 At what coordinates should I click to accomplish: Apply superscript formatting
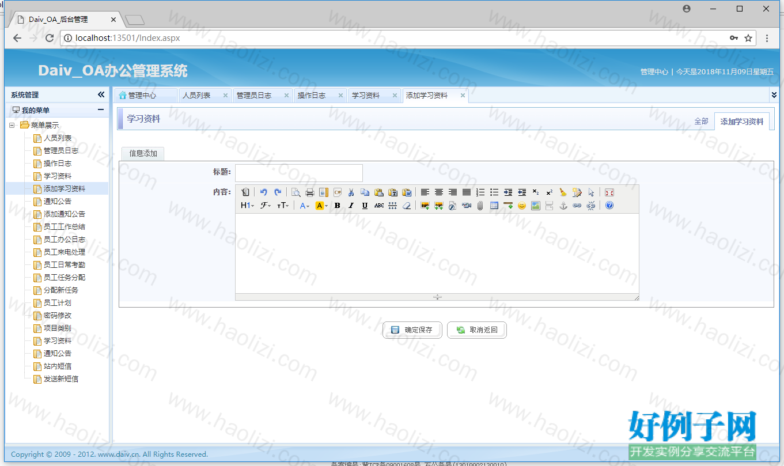coord(550,192)
